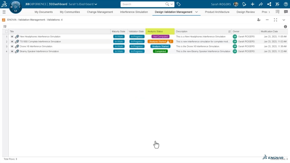Expand the New Headphones Interference Simulation row

click(x=12, y=37)
